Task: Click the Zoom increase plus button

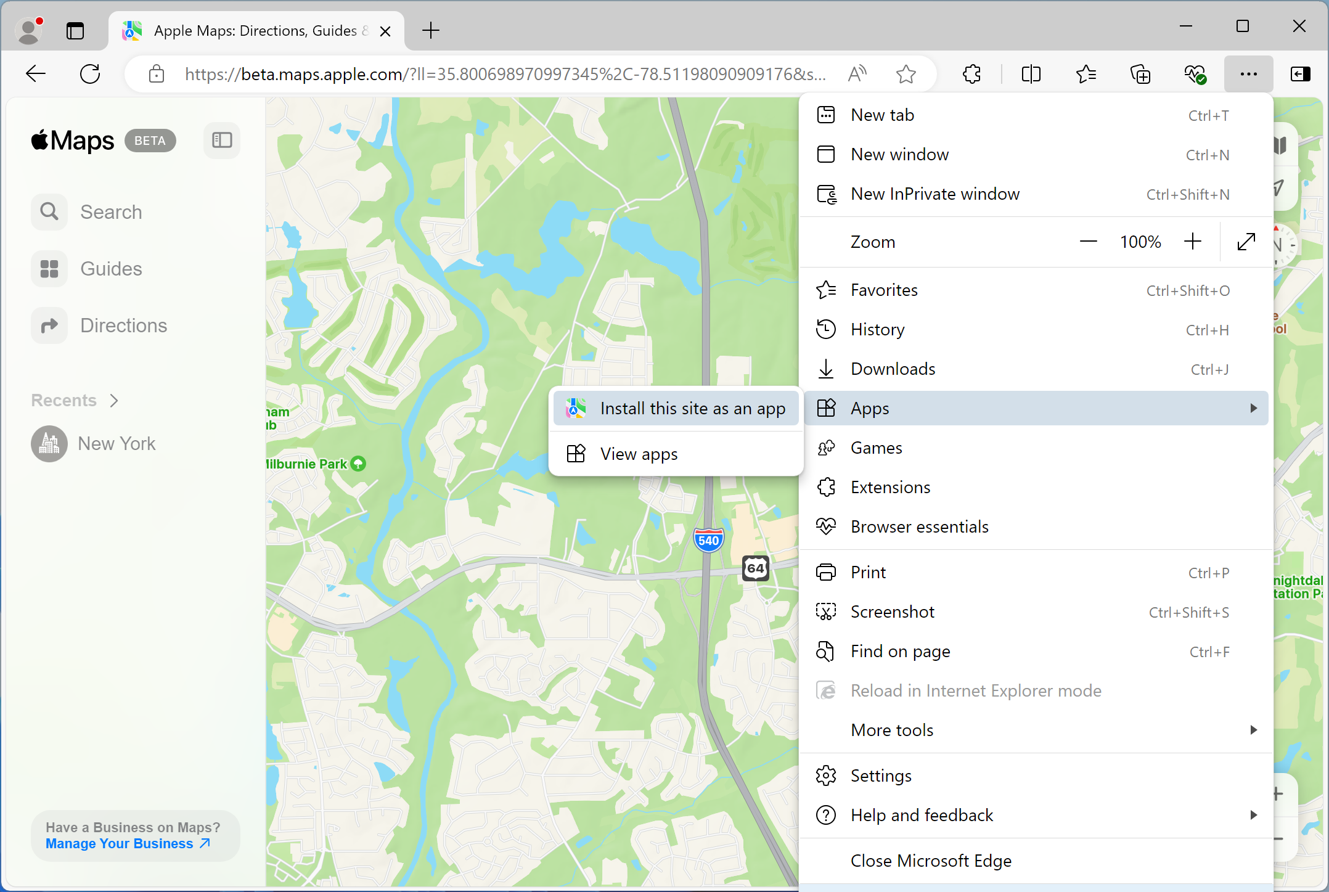Action: click(x=1193, y=242)
